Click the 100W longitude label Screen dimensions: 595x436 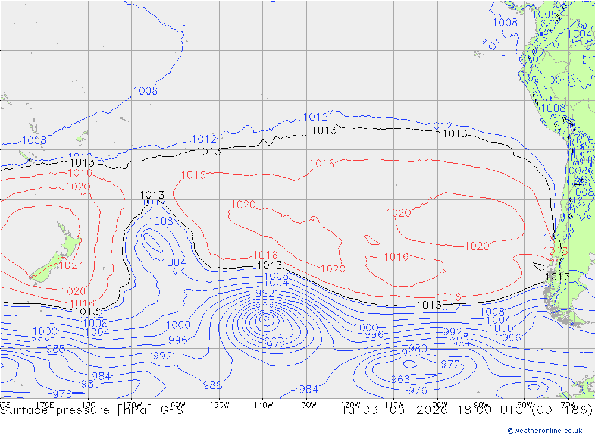tap(437, 405)
